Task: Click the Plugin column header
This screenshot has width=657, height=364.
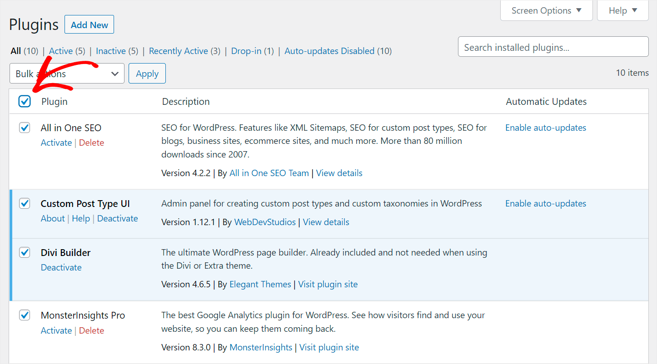Action: (55, 101)
